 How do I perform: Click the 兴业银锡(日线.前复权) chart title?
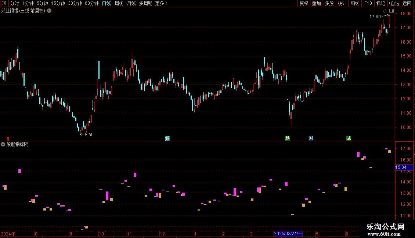tap(23, 11)
